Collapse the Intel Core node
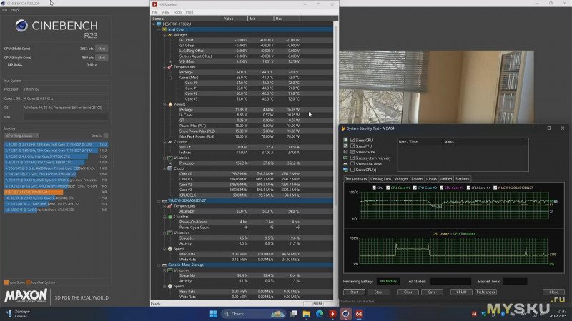This screenshot has width=572, height=321. [x=159, y=29]
